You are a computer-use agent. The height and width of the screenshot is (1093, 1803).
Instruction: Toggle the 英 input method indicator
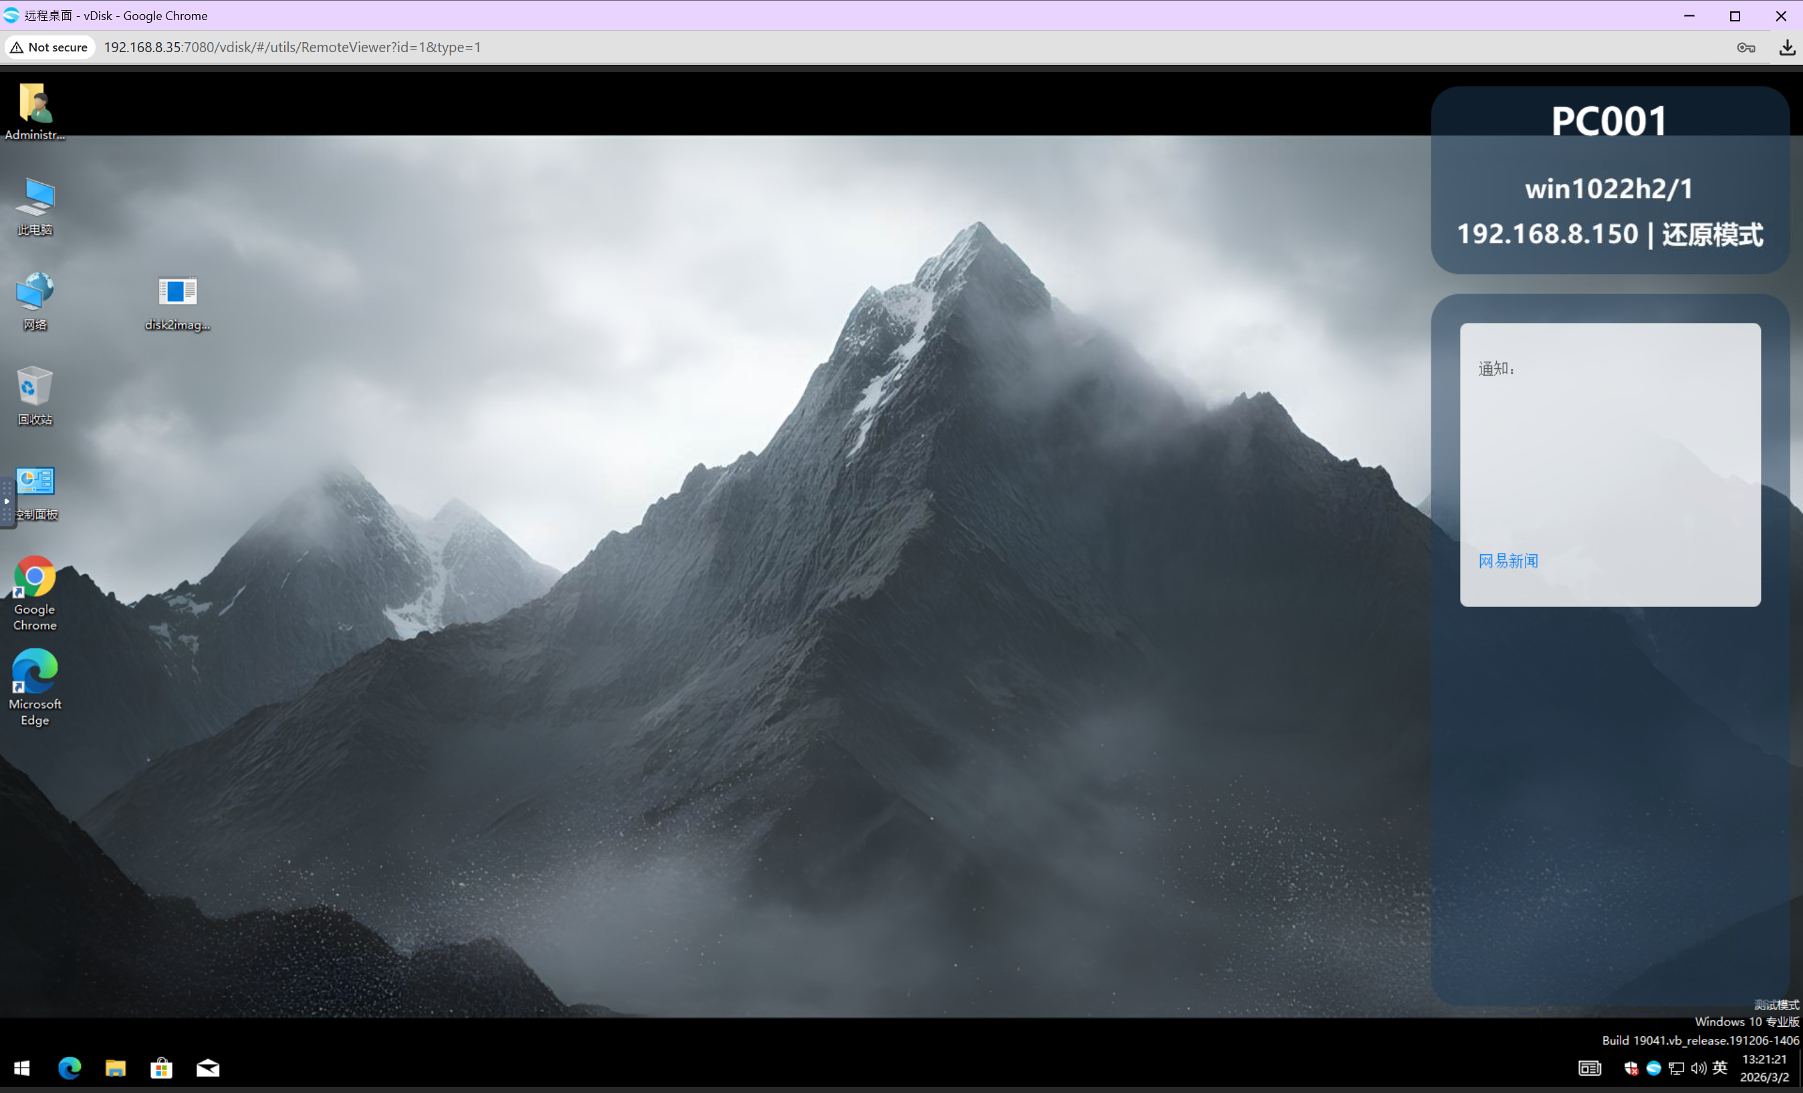[1720, 1068]
